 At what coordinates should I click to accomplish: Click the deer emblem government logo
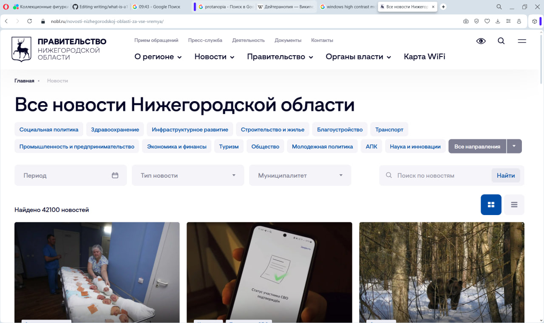(x=20, y=48)
